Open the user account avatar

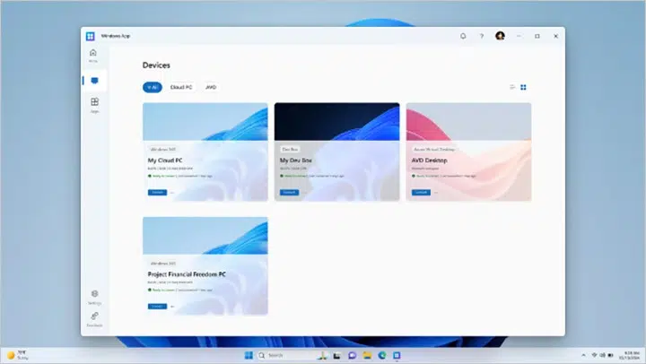tap(500, 36)
